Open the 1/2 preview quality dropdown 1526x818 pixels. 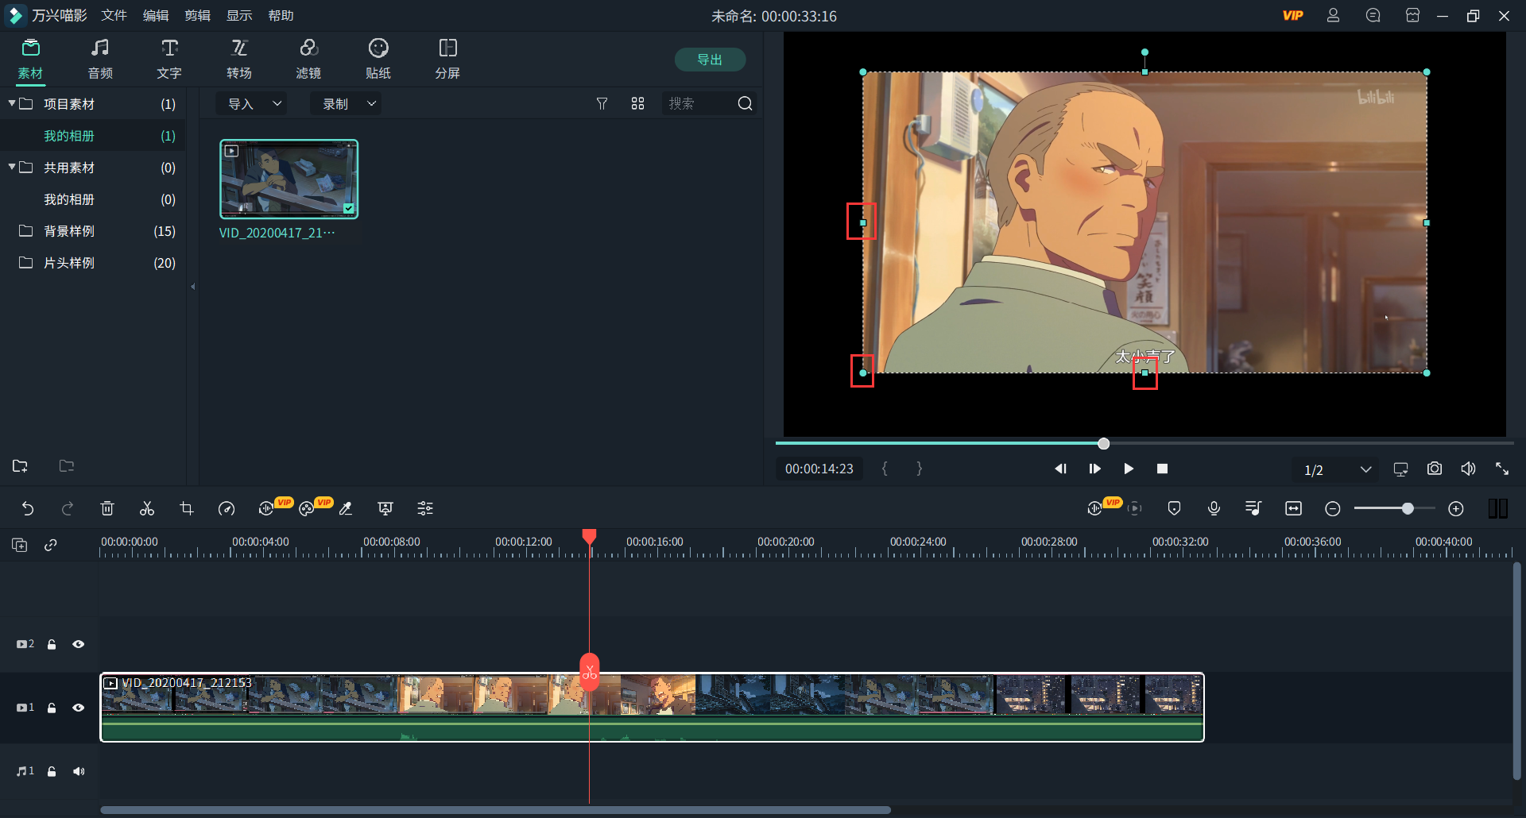click(1338, 469)
